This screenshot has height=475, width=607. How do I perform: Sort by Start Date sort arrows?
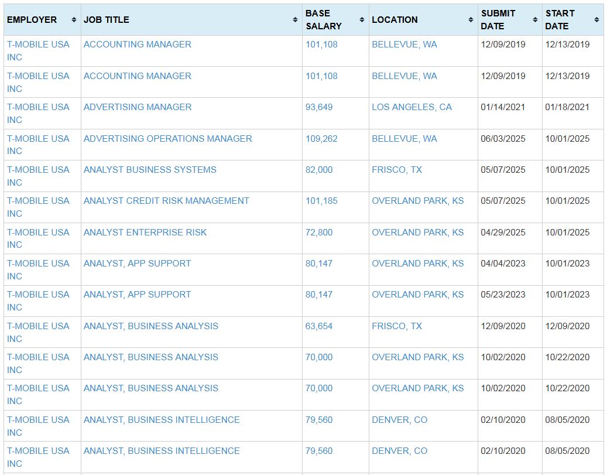(596, 20)
